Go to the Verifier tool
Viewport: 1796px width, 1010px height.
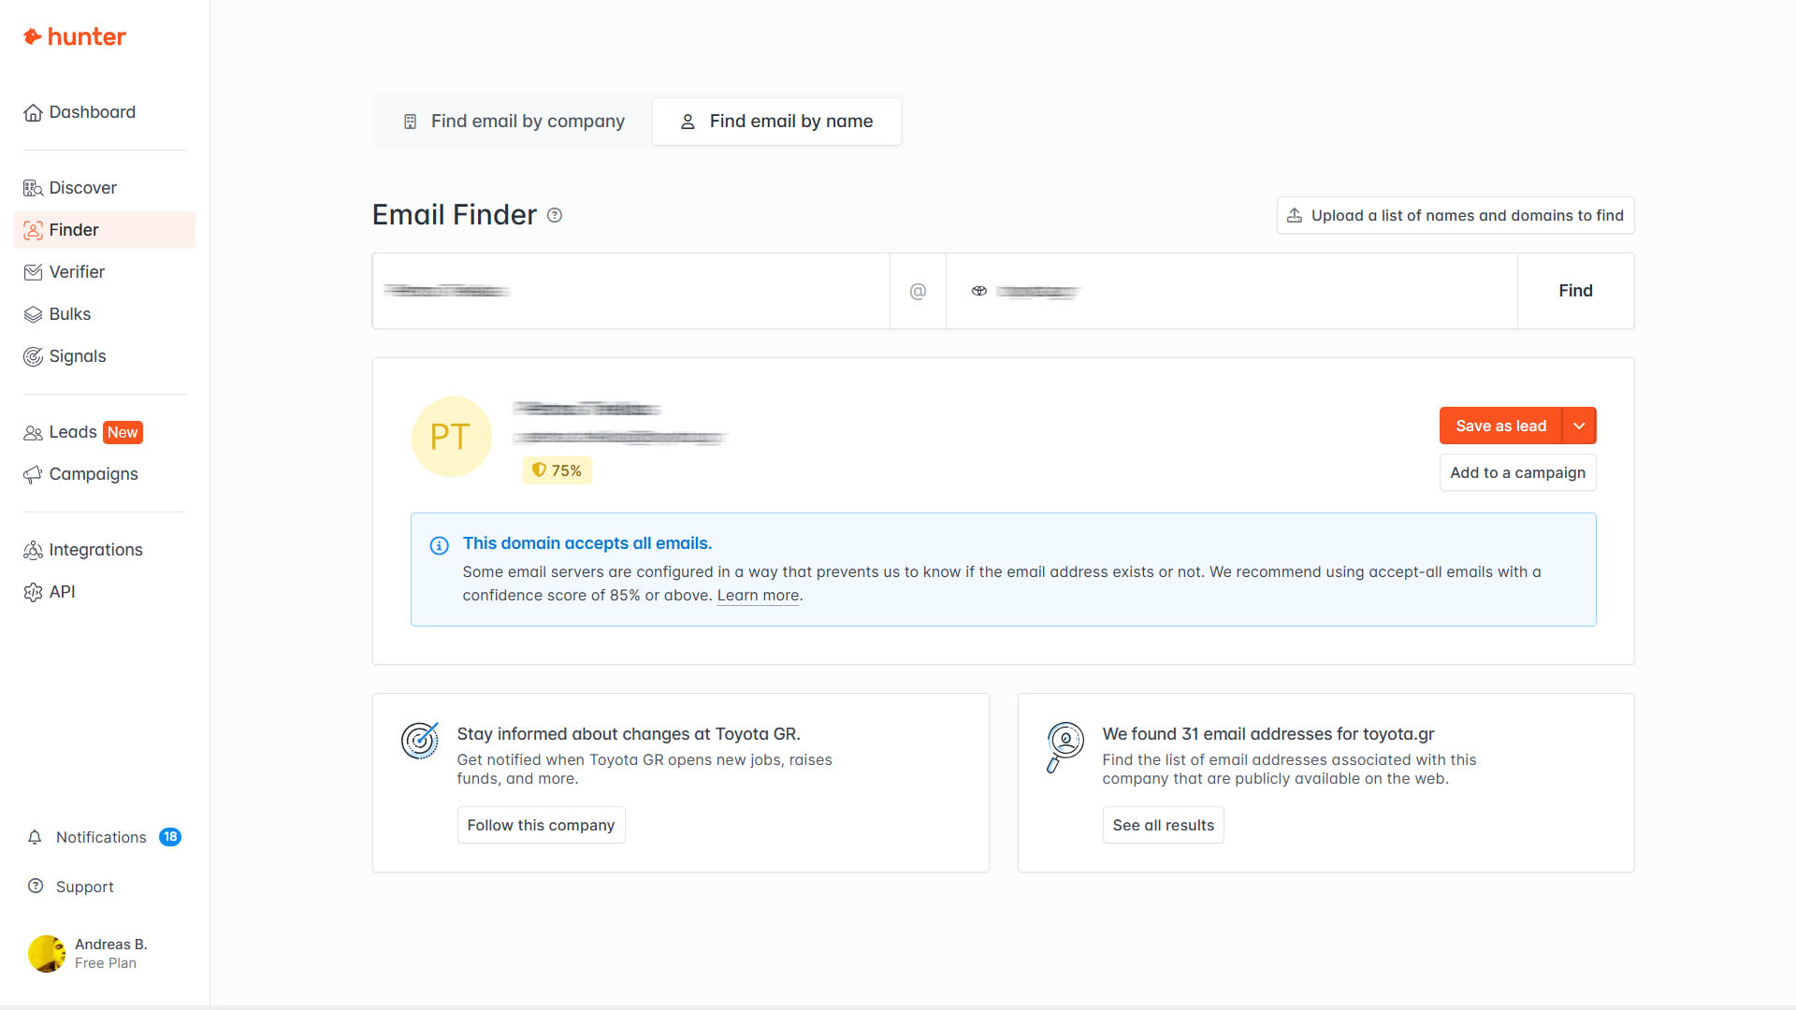click(x=77, y=272)
